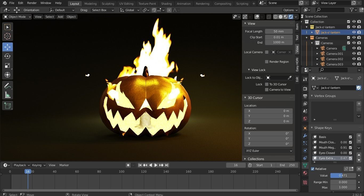Play the animation
The height and width of the screenshot is (196, 364).
(x=156, y=165)
